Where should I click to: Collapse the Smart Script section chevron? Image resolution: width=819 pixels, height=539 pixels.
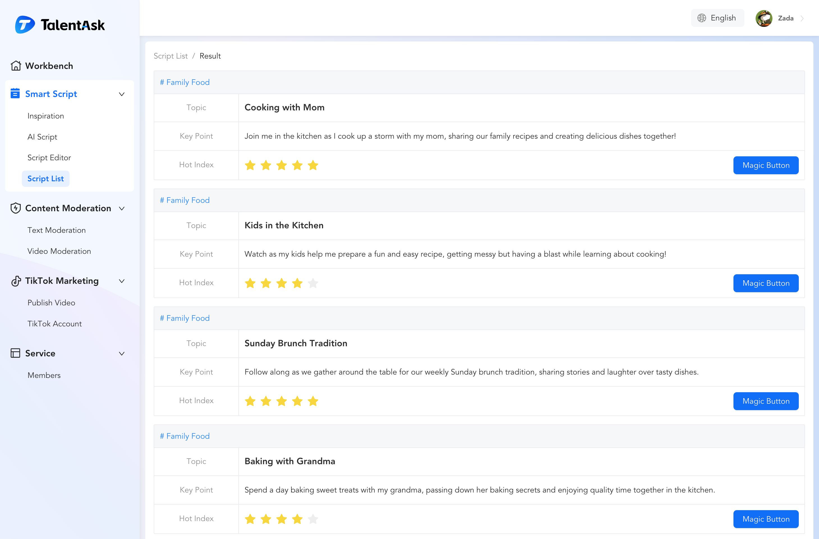coord(121,94)
